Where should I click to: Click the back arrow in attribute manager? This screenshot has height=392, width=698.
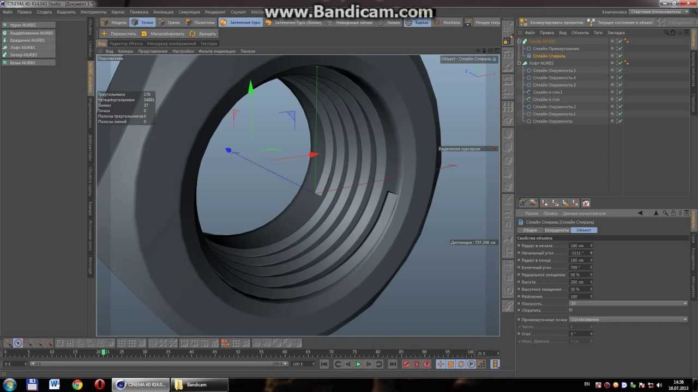[641, 213]
